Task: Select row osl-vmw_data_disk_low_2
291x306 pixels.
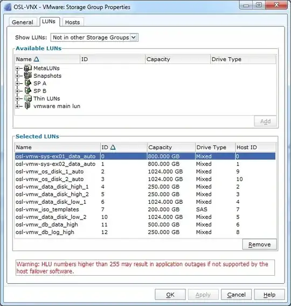Action: (x=145, y=217)
